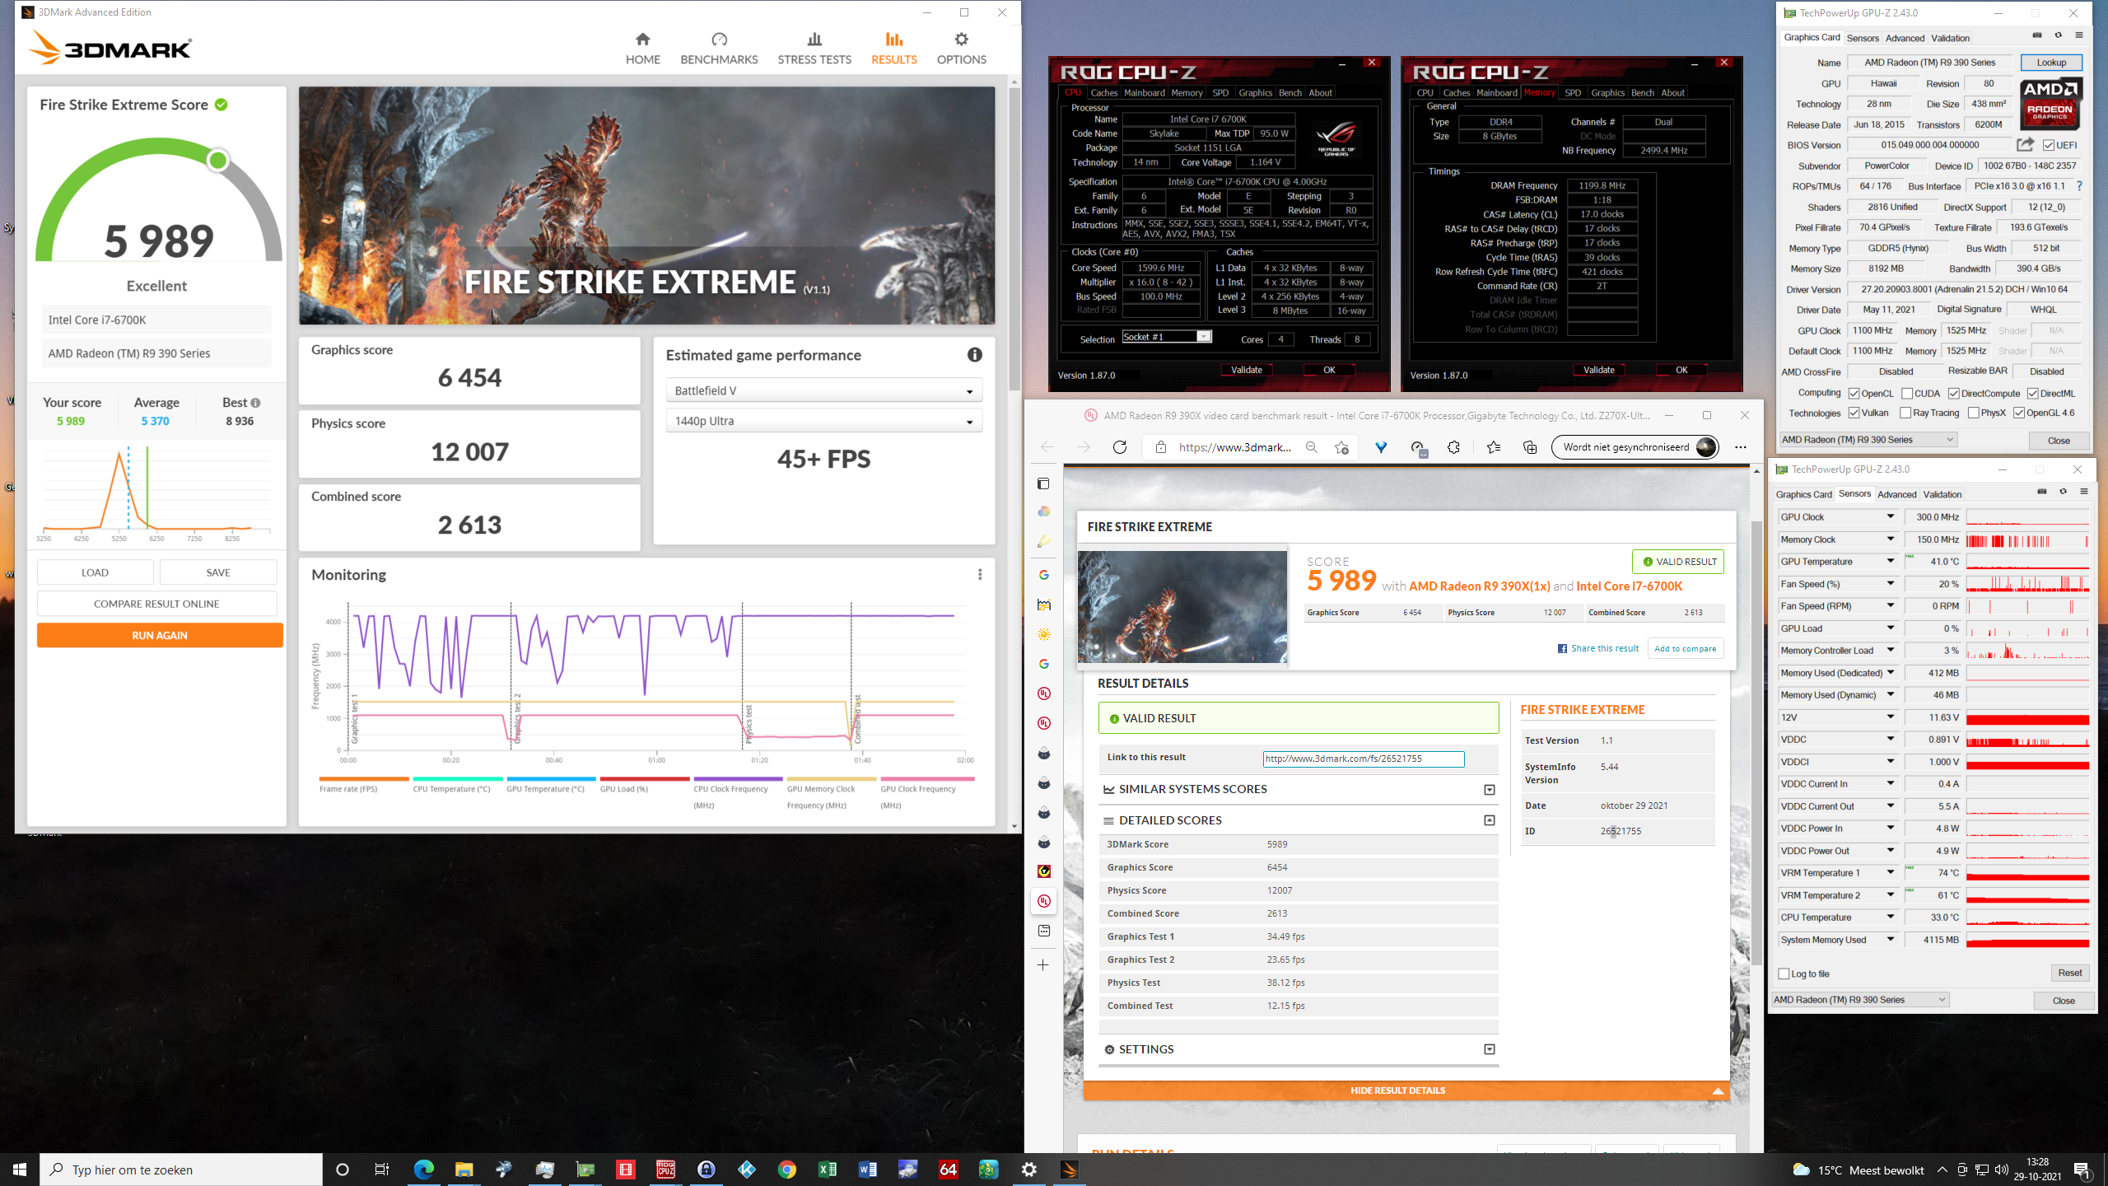Open the tab actions menu in vertical tabs
The image size is (2108, 1186).
tap(1043, 483)
